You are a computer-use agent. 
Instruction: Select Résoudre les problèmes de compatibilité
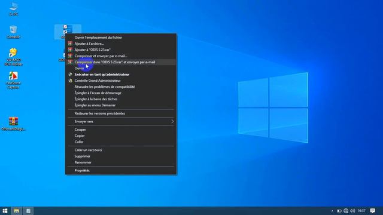[x=121, y=87]
